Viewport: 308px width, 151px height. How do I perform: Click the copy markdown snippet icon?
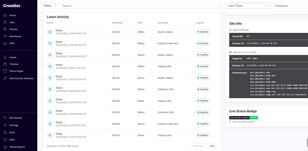[230, 122]
